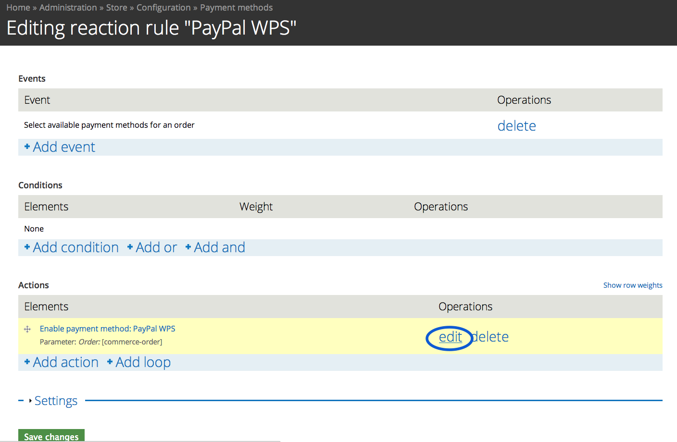This screenshot has height=442, width=677.
Task: Click the Operations header in Actions table
Action: 465,307
